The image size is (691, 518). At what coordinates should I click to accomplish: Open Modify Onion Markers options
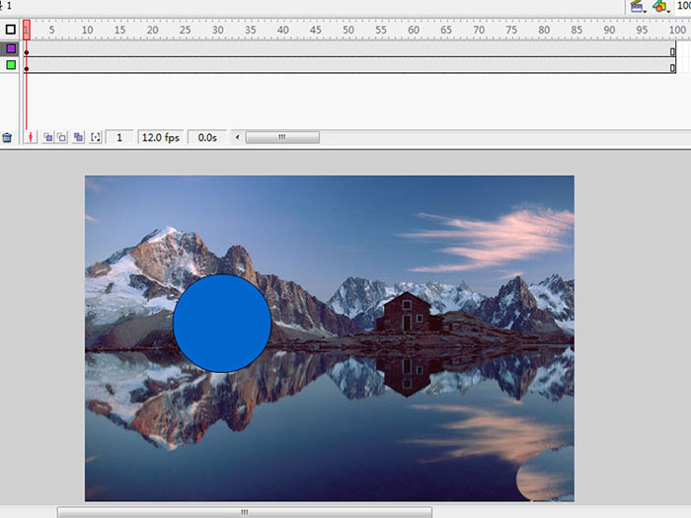[x=96, y=138]
